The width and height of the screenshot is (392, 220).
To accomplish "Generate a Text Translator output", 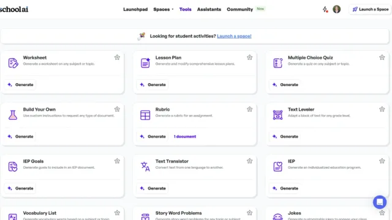I will [x=153, y=188].
